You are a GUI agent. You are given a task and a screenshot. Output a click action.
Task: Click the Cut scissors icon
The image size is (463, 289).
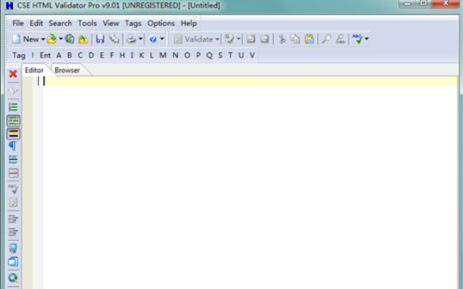click(282, 39)
